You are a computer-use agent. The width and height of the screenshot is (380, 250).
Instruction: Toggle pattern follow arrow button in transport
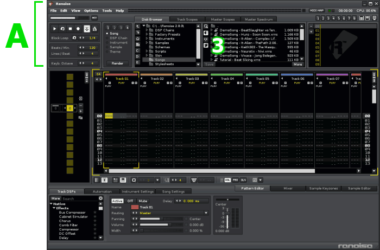(x=86, y=29)
